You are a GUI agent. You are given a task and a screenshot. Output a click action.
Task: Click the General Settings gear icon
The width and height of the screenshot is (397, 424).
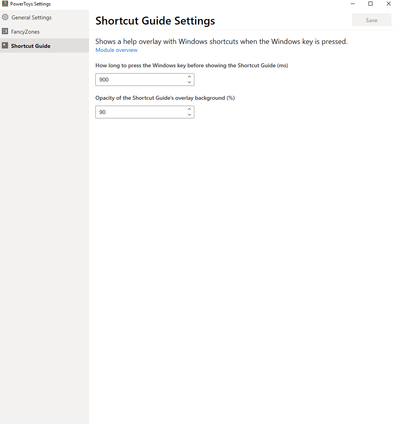[5, 17]
